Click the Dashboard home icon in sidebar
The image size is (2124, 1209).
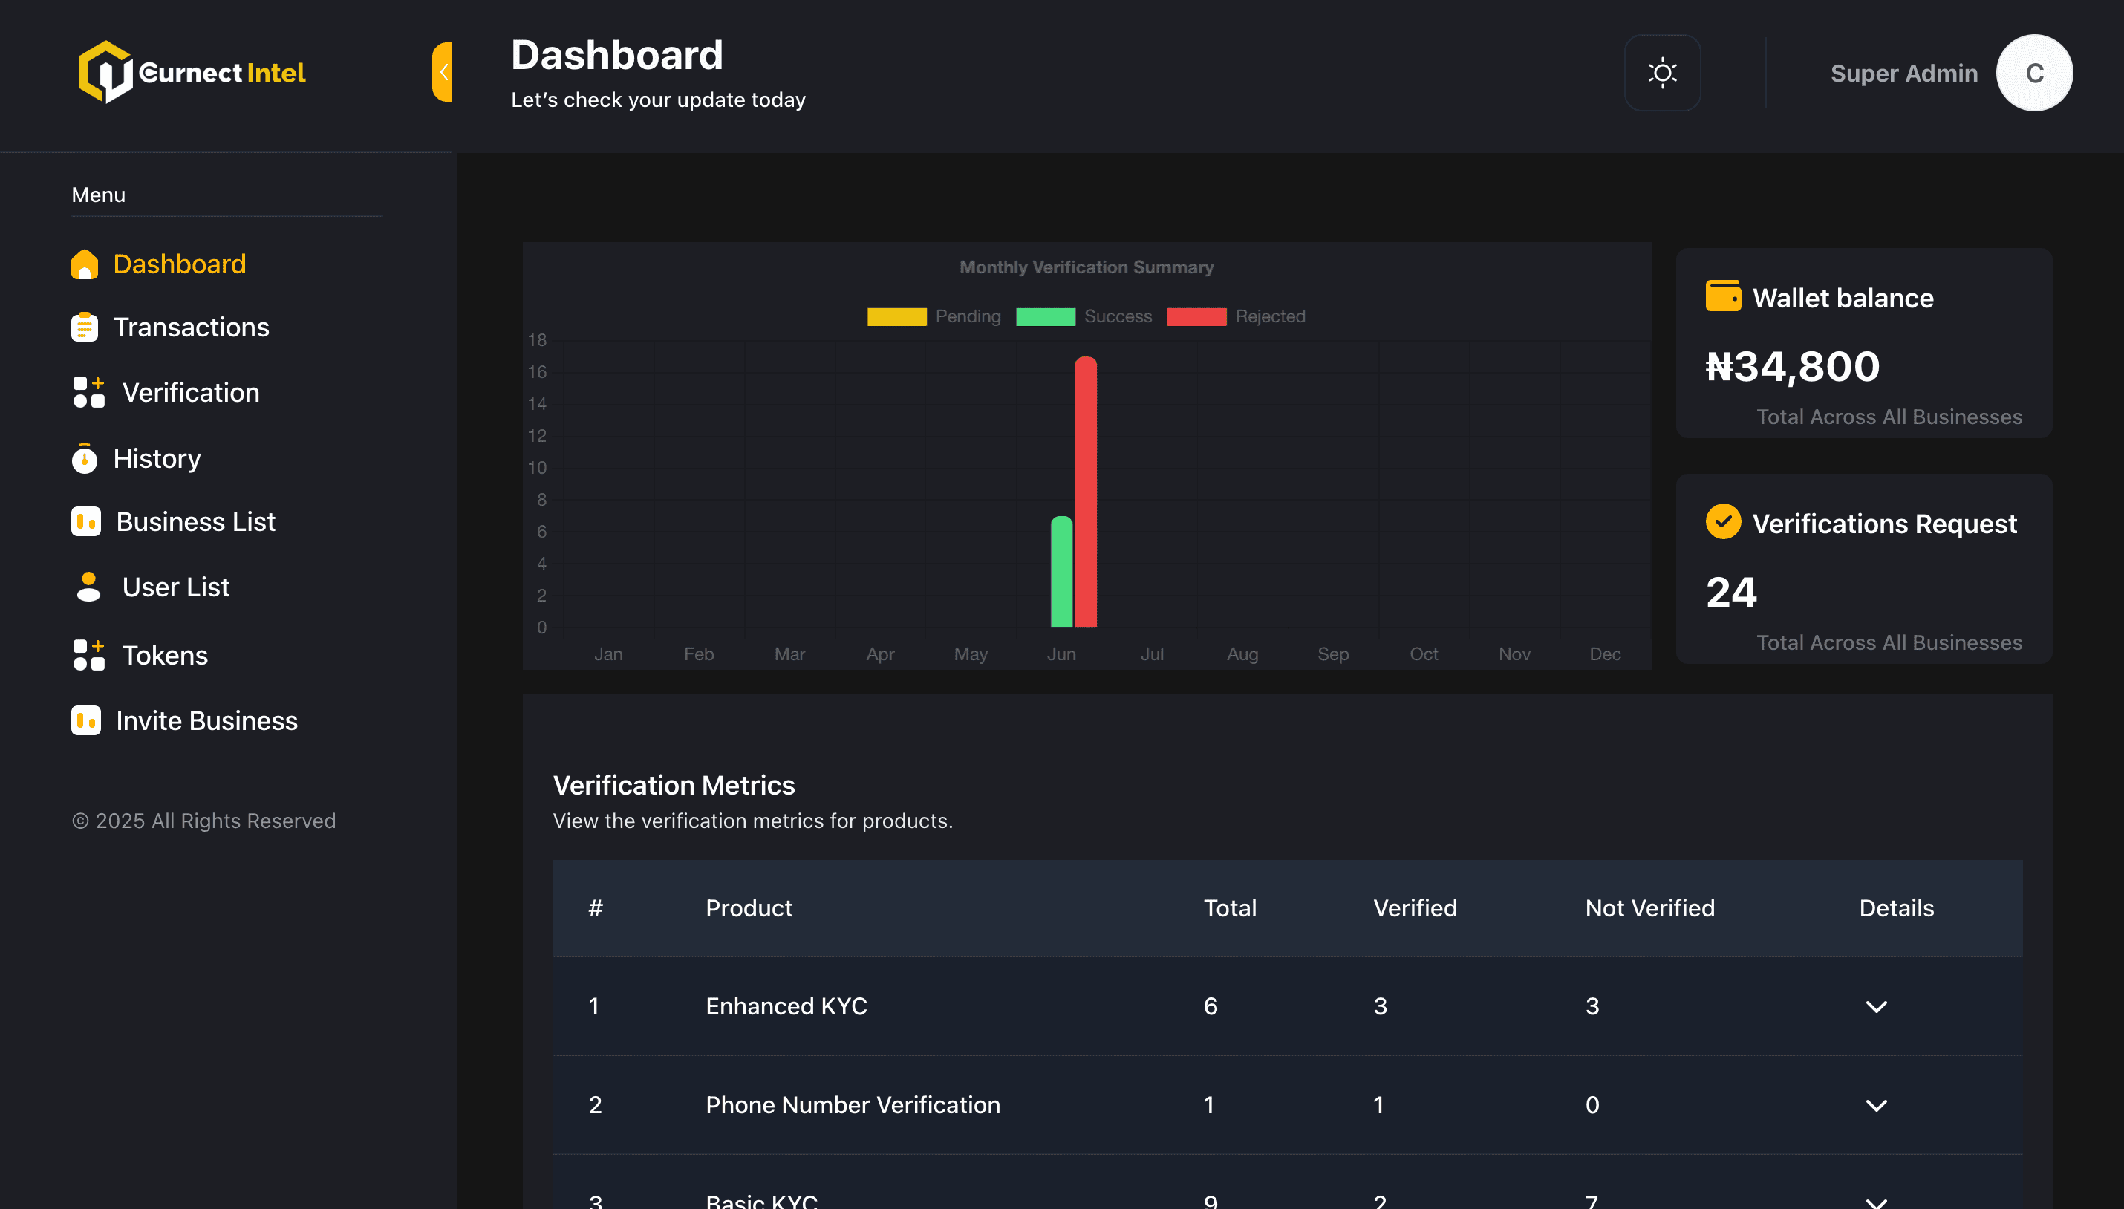coord(84,264)
